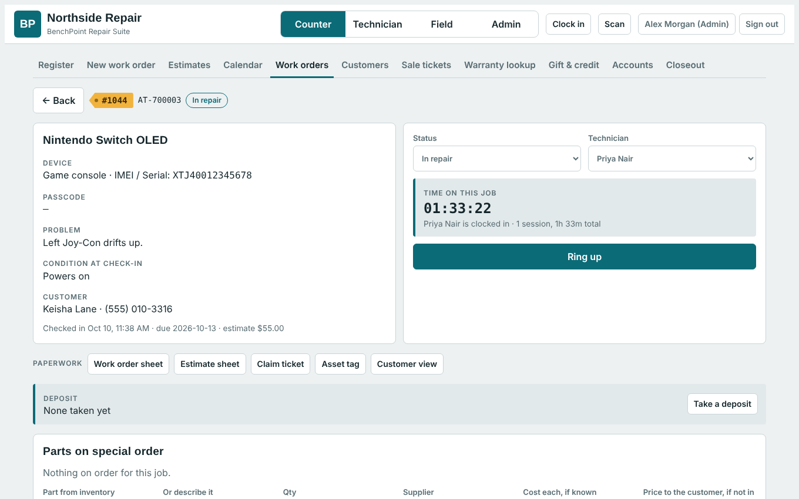This screenshot has height=499, width=799.
Task: Go to the Accounts tab
Action: (633, 65)
